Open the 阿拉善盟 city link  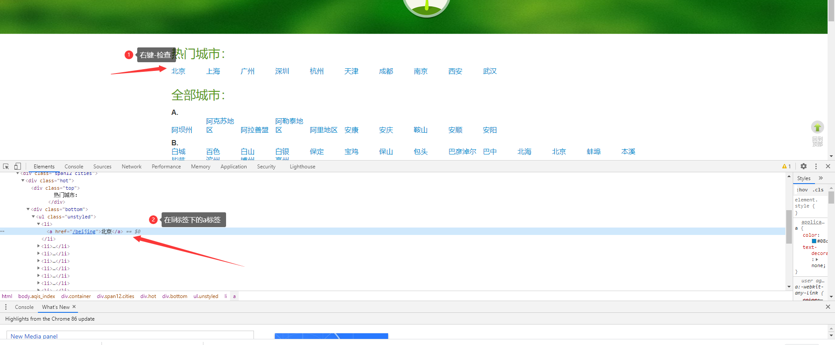[x=254, y=130]
